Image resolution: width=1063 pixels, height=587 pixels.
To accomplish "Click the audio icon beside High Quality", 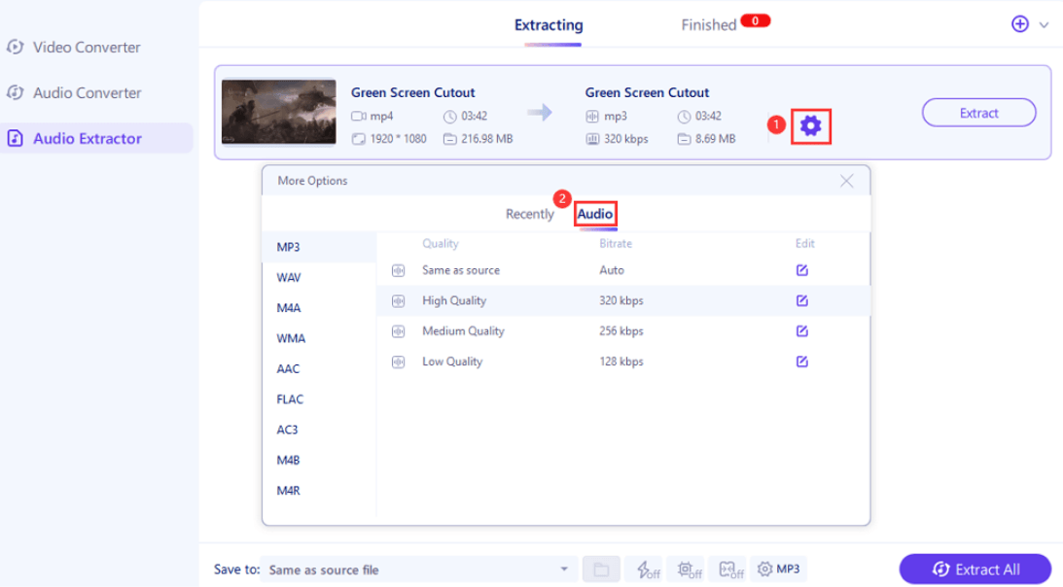I will 398,301.
